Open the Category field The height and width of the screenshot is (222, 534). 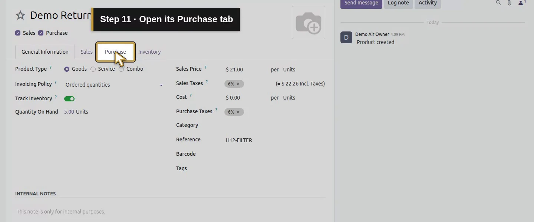(274, 126)
